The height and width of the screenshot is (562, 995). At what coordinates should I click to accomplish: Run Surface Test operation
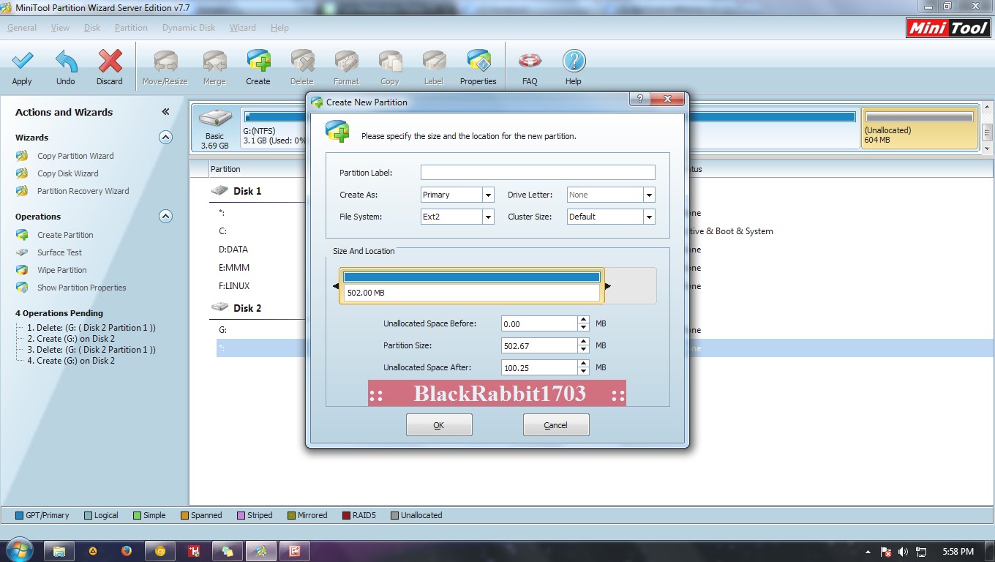59,252
